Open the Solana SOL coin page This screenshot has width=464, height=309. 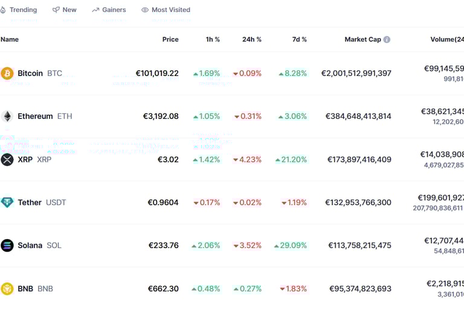[x=40, y=246]
